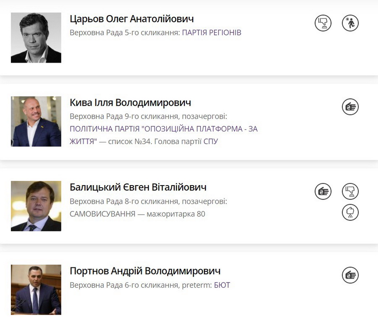Click Царьов's black-and-white portrait photo
This screenshot has width=378, height=325.
tap(36, 38)
